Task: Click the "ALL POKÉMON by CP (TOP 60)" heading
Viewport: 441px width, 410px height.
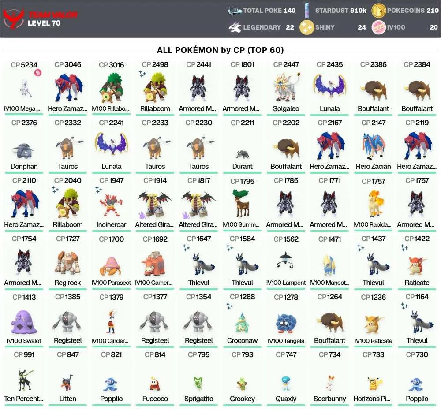Action: pyautogui.click(x=220, y=50)
